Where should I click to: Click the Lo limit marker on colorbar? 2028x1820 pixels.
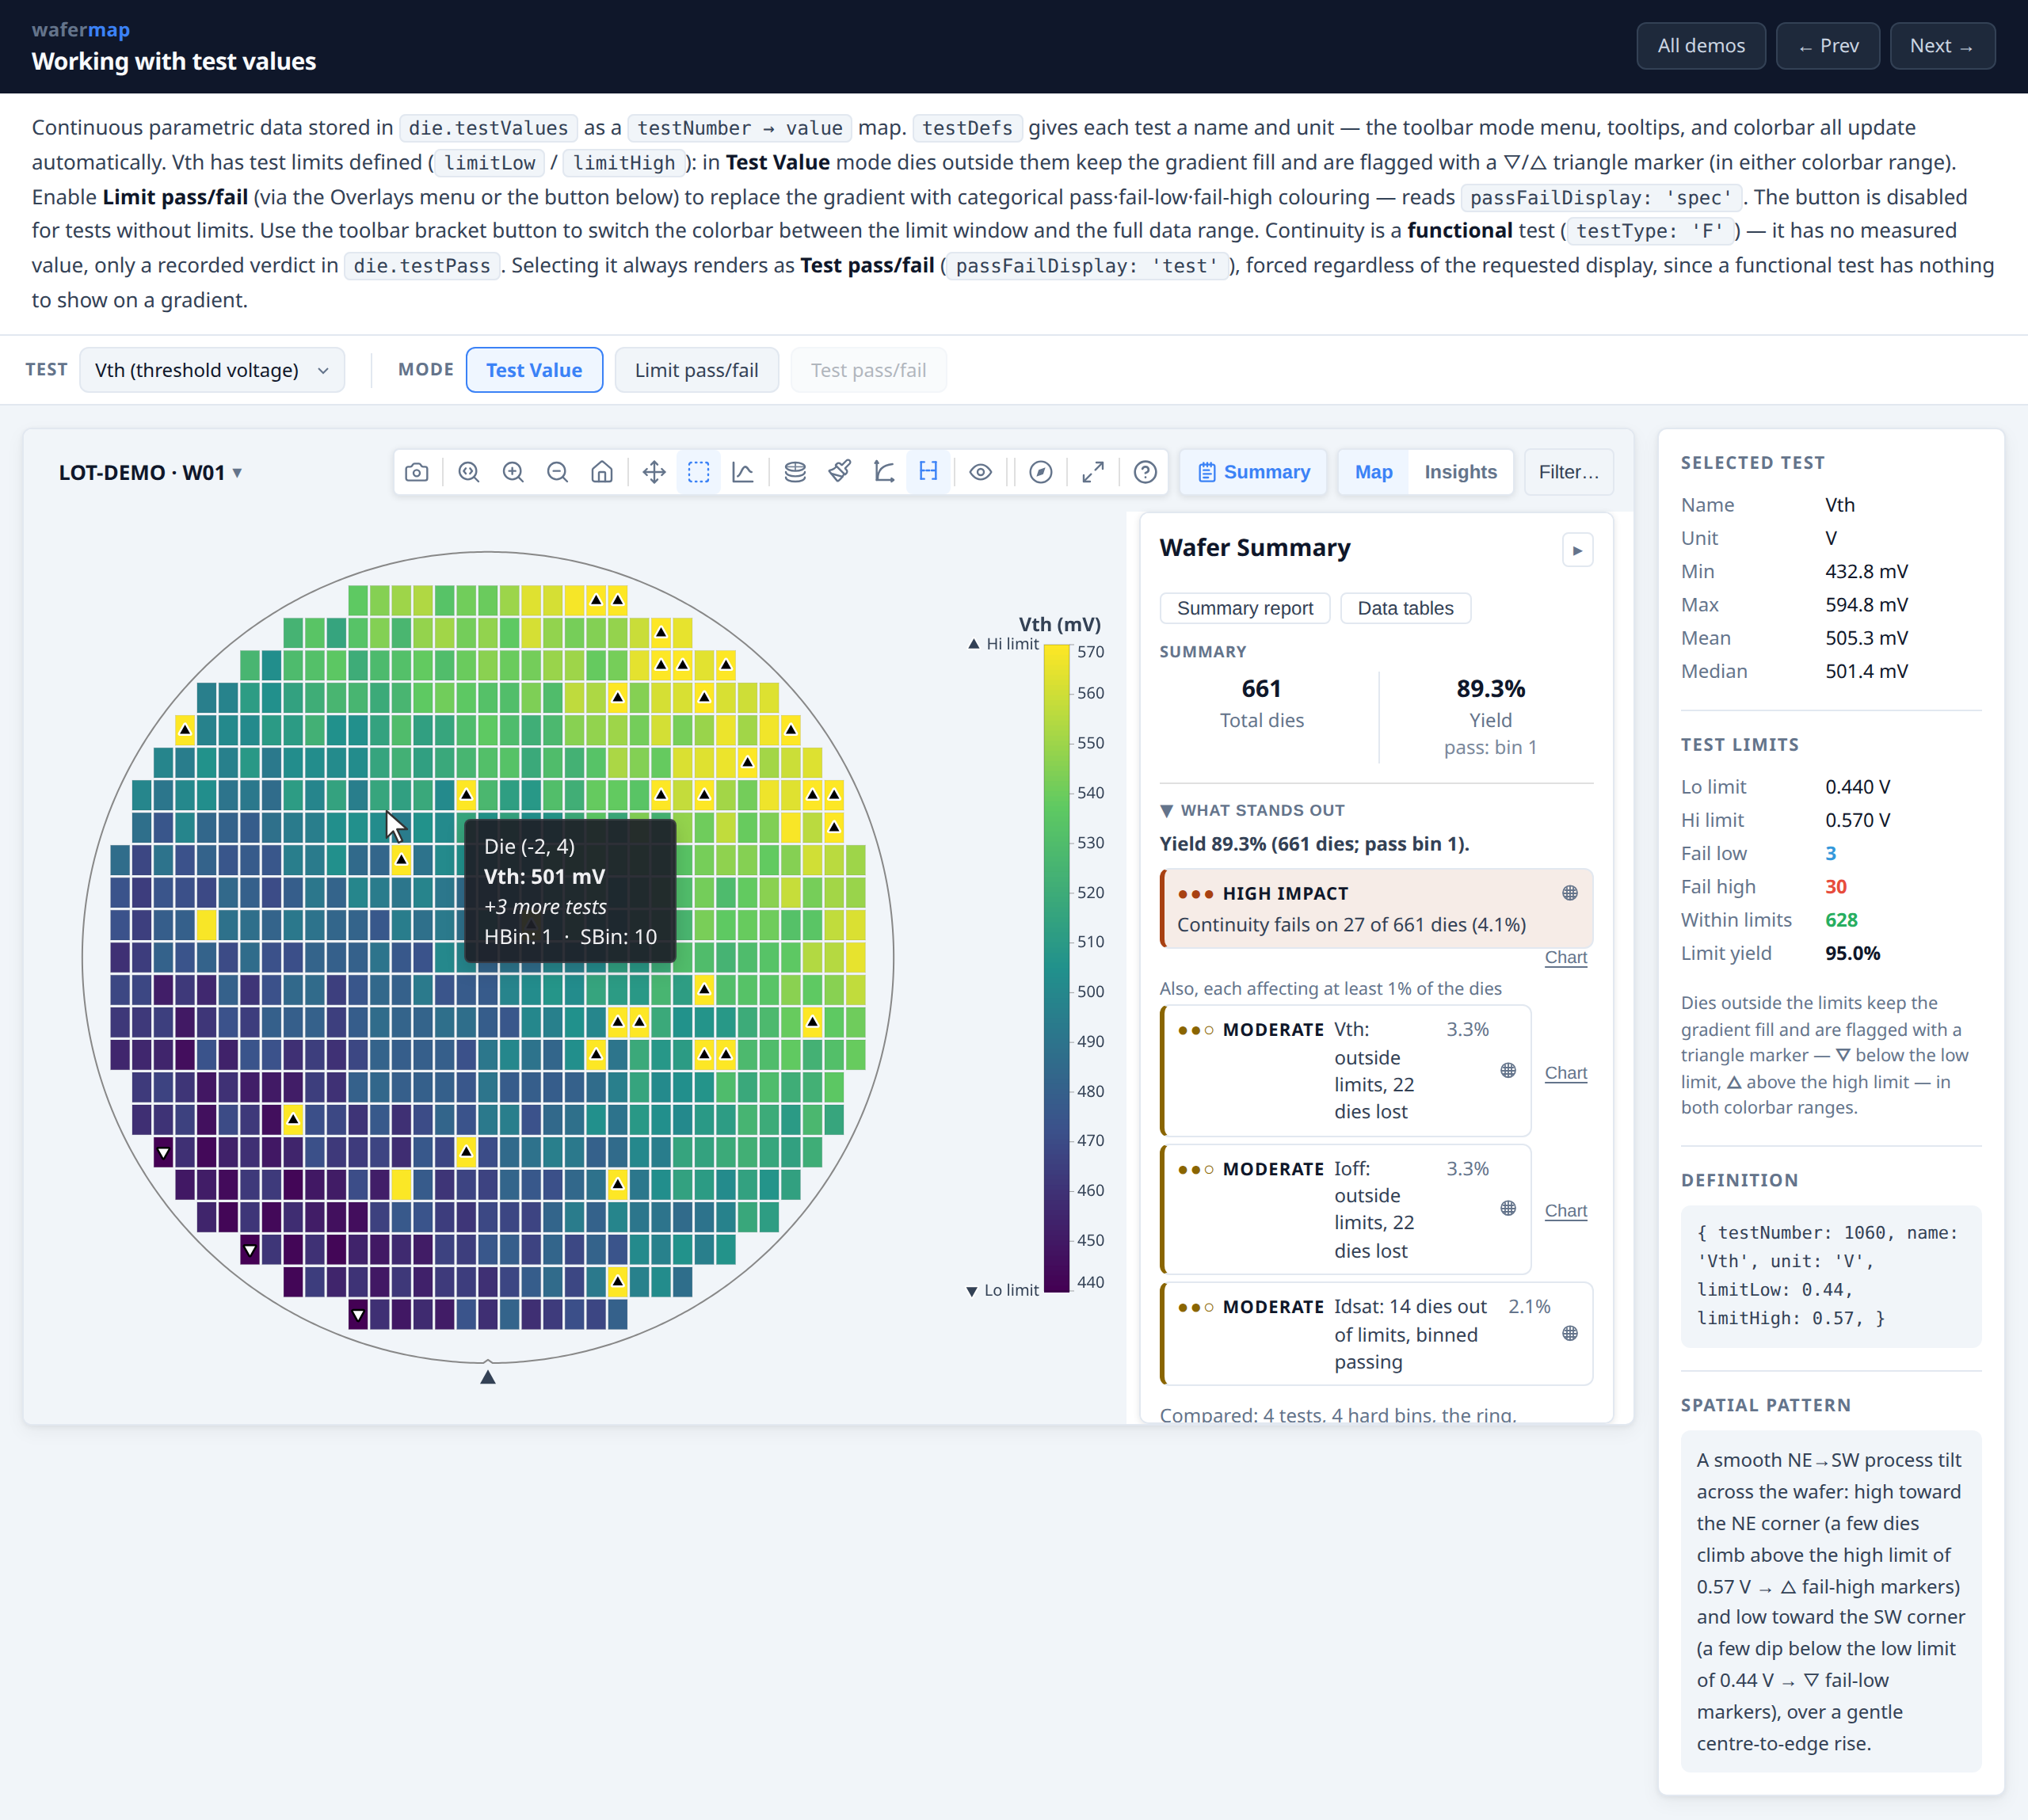click(x=1002, y=1290)
